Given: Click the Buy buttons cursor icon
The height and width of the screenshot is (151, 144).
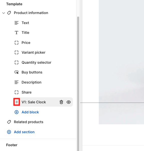Looking at the screenshot, I should [17, 72].
